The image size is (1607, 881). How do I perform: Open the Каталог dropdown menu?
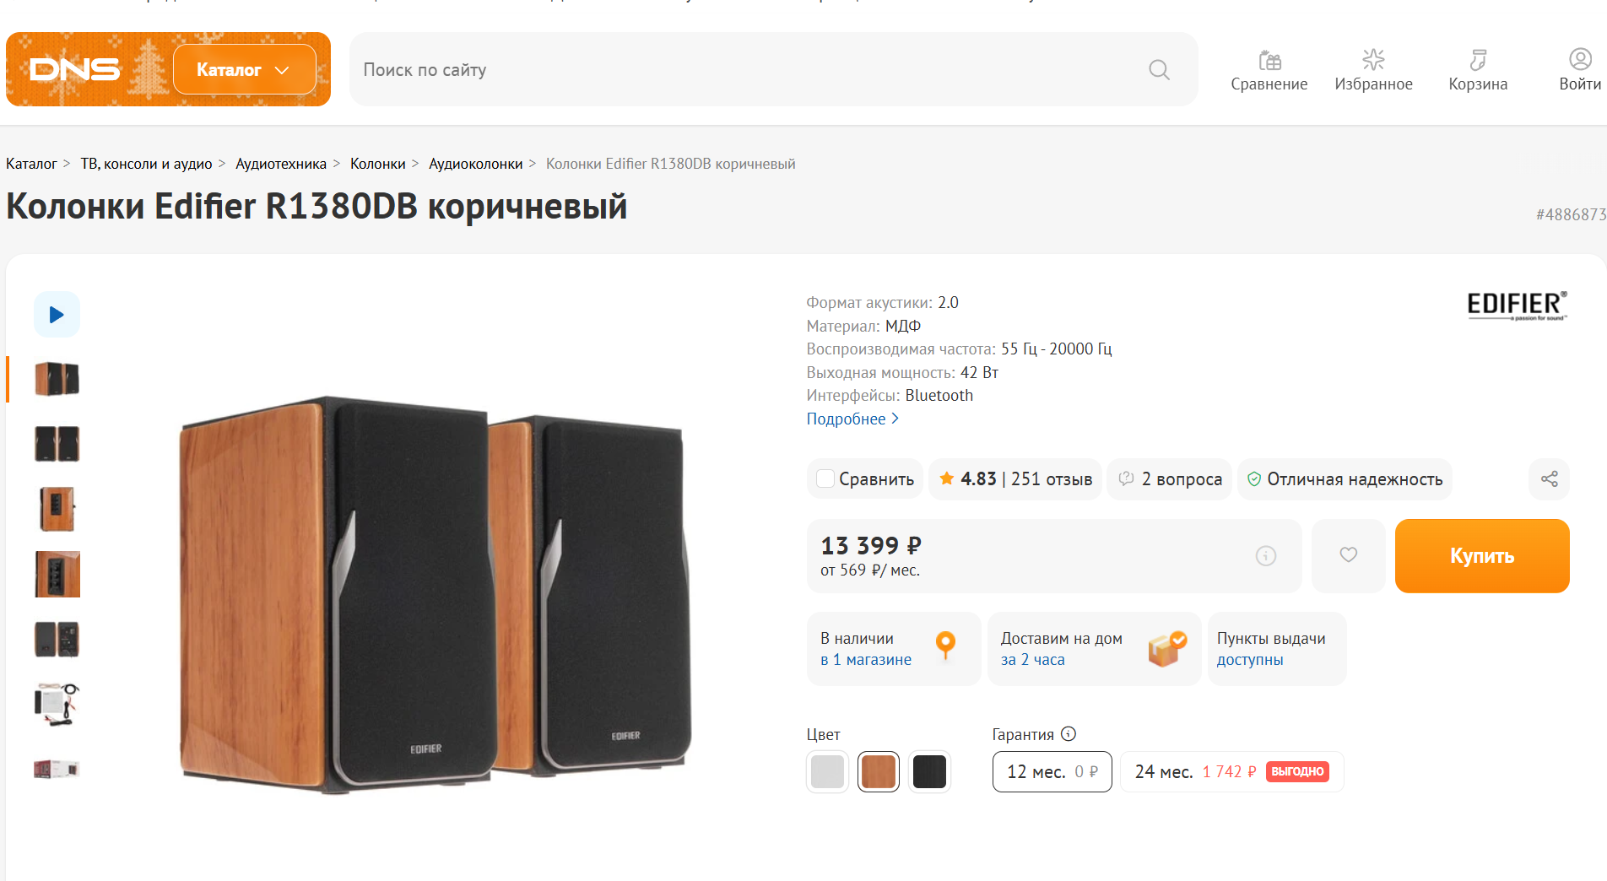click(244, 70)
